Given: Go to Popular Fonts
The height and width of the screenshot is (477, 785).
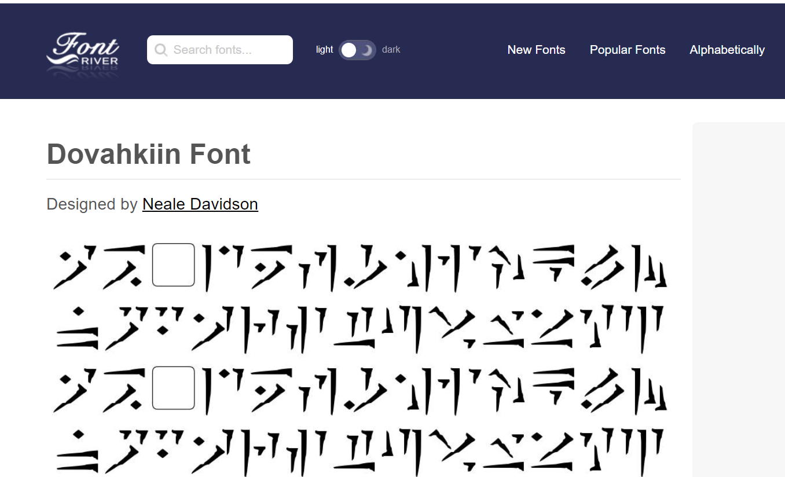Looking at the screenshot, I should pos(628,50).
